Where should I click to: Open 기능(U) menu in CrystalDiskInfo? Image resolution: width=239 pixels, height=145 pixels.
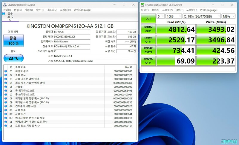pyautogui.click(x=29, y=10)
